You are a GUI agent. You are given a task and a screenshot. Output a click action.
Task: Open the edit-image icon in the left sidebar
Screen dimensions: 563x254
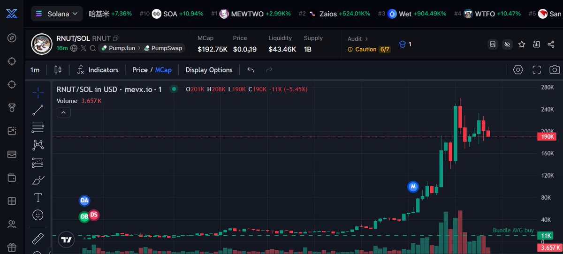[12, 131]
